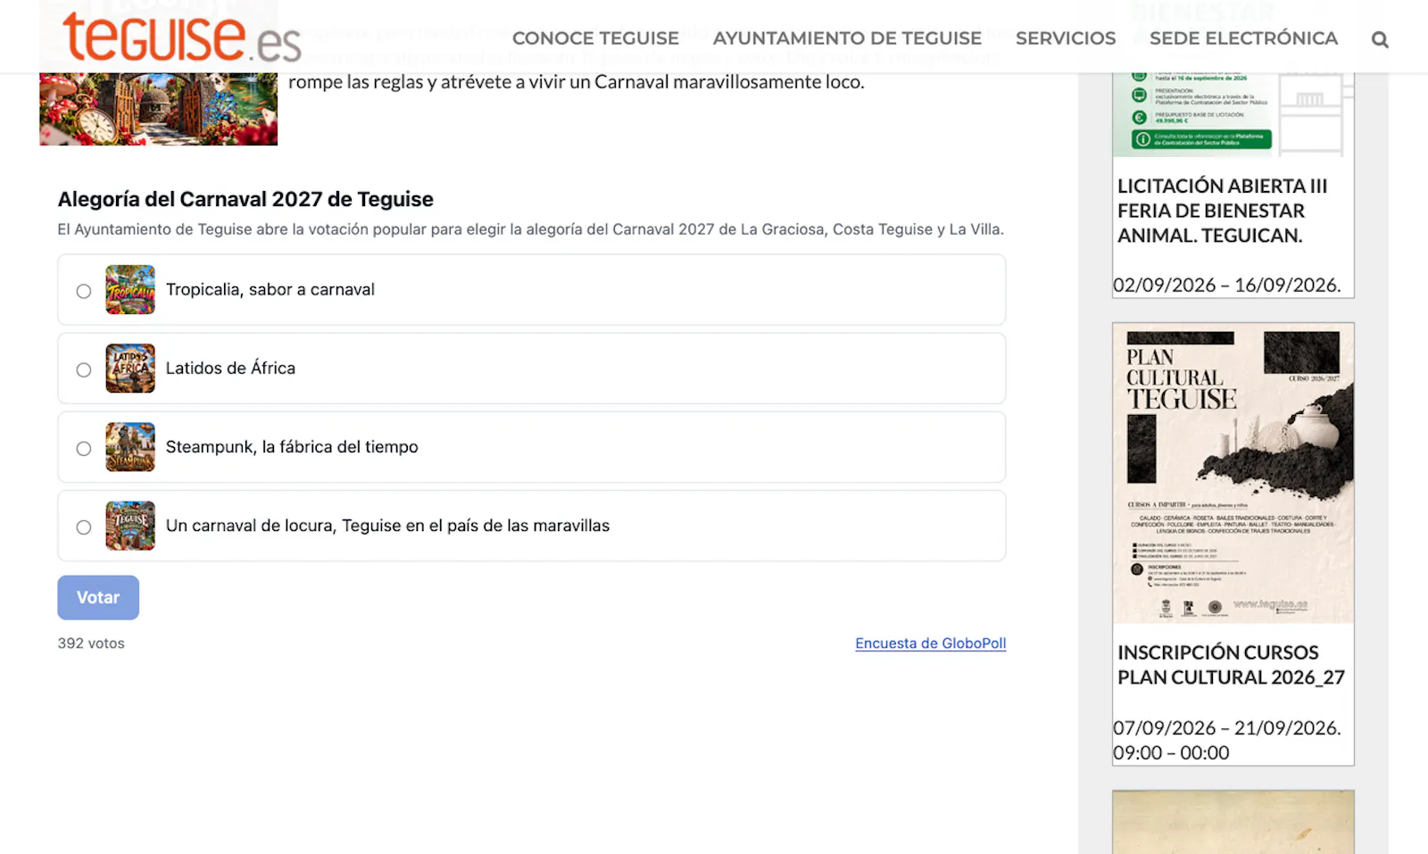Click the 'El Ayuntamiento de Teguise abre la votación' description
This screenshot has height=854, width=1428.
[x=530, y=229]
